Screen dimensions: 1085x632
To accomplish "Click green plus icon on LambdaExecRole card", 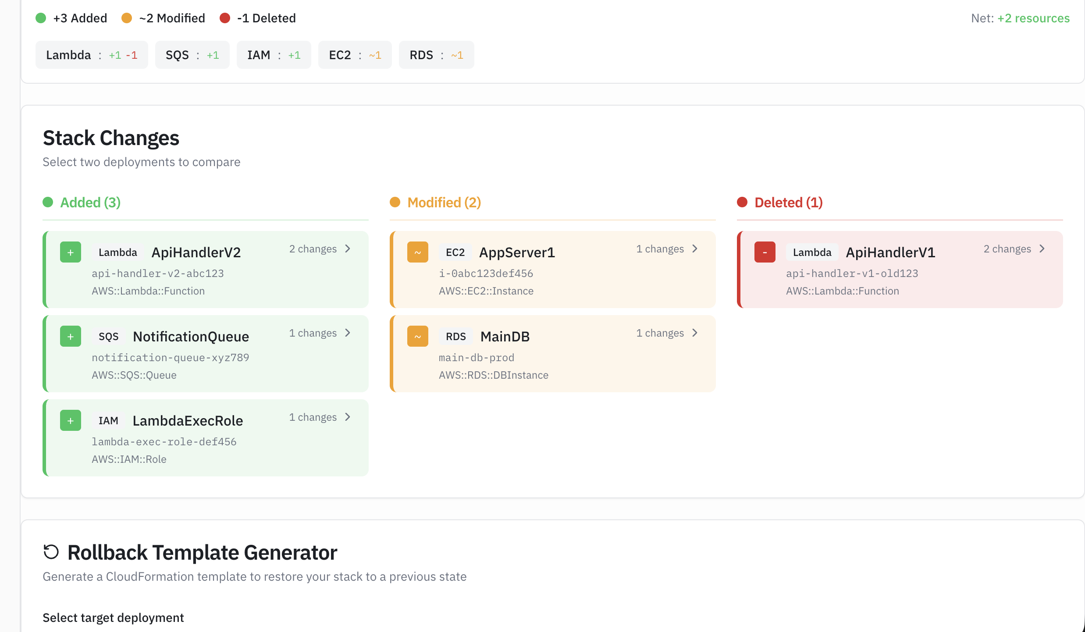I will coord(71,421).
